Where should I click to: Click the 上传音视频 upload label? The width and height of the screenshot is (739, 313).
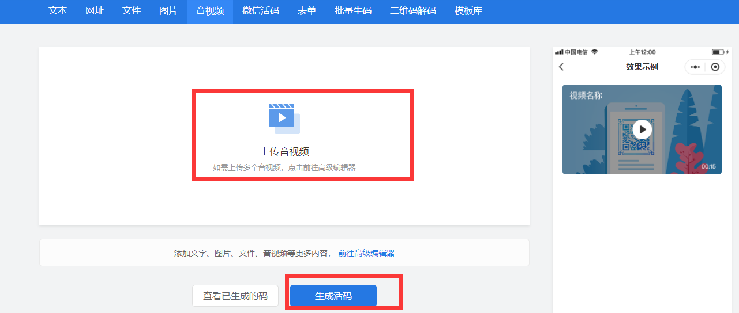tap(284, 152)
